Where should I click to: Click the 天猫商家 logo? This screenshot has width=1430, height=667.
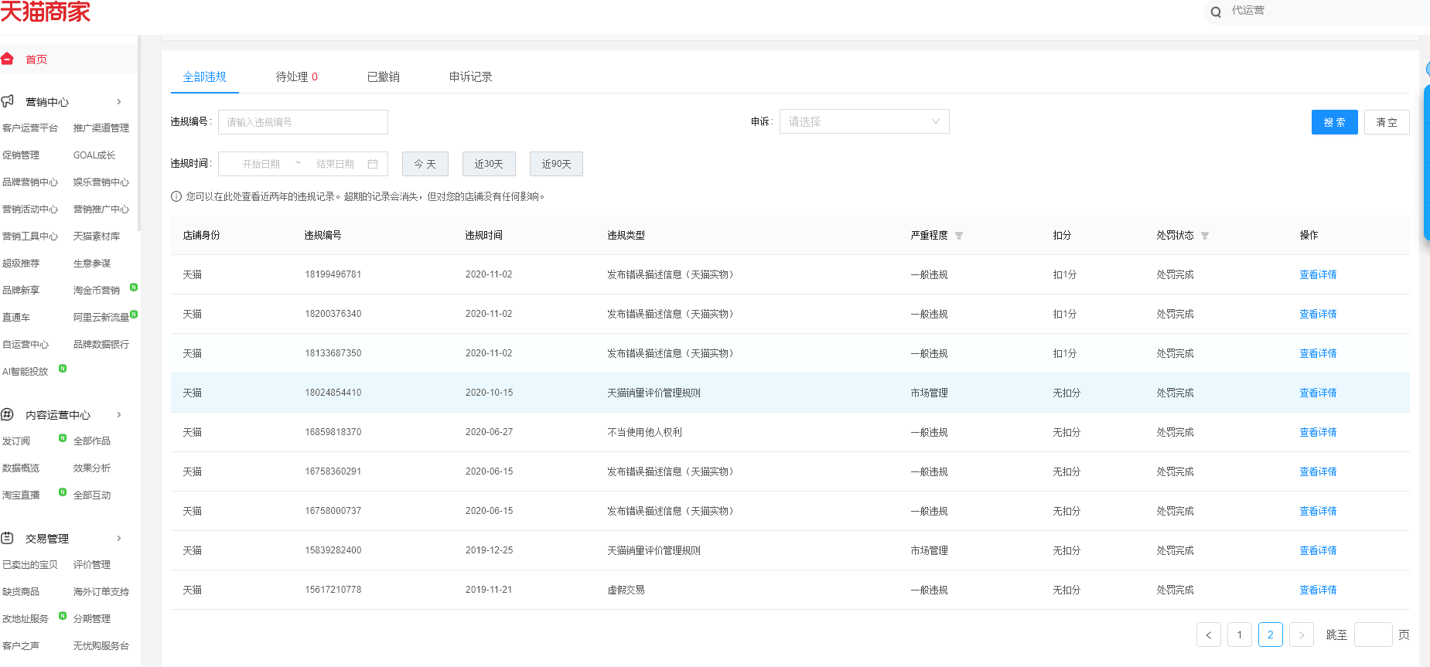[46, 12]
